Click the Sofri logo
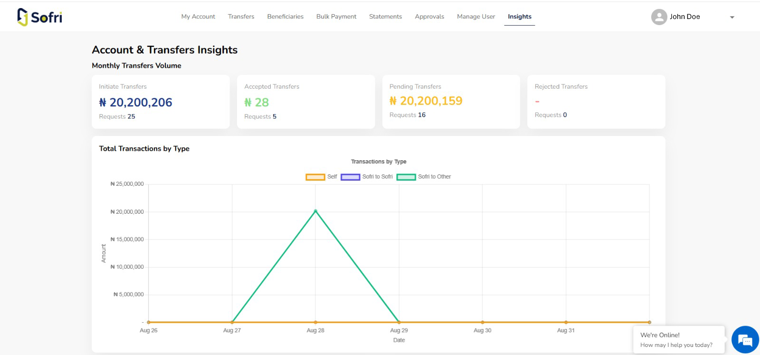 (40, 17)
